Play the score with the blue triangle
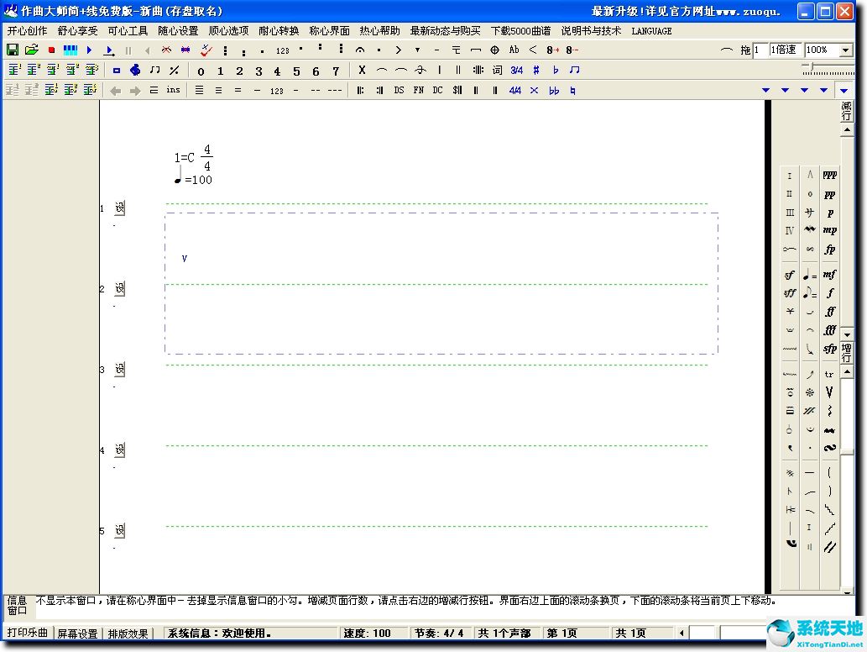The width and height of the screenshot is (867, 652). 89,50
